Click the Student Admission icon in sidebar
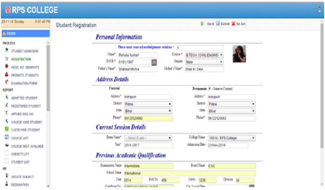Image resolution: width=325 pixels, height=190 pixels. [x=7, y=51]
